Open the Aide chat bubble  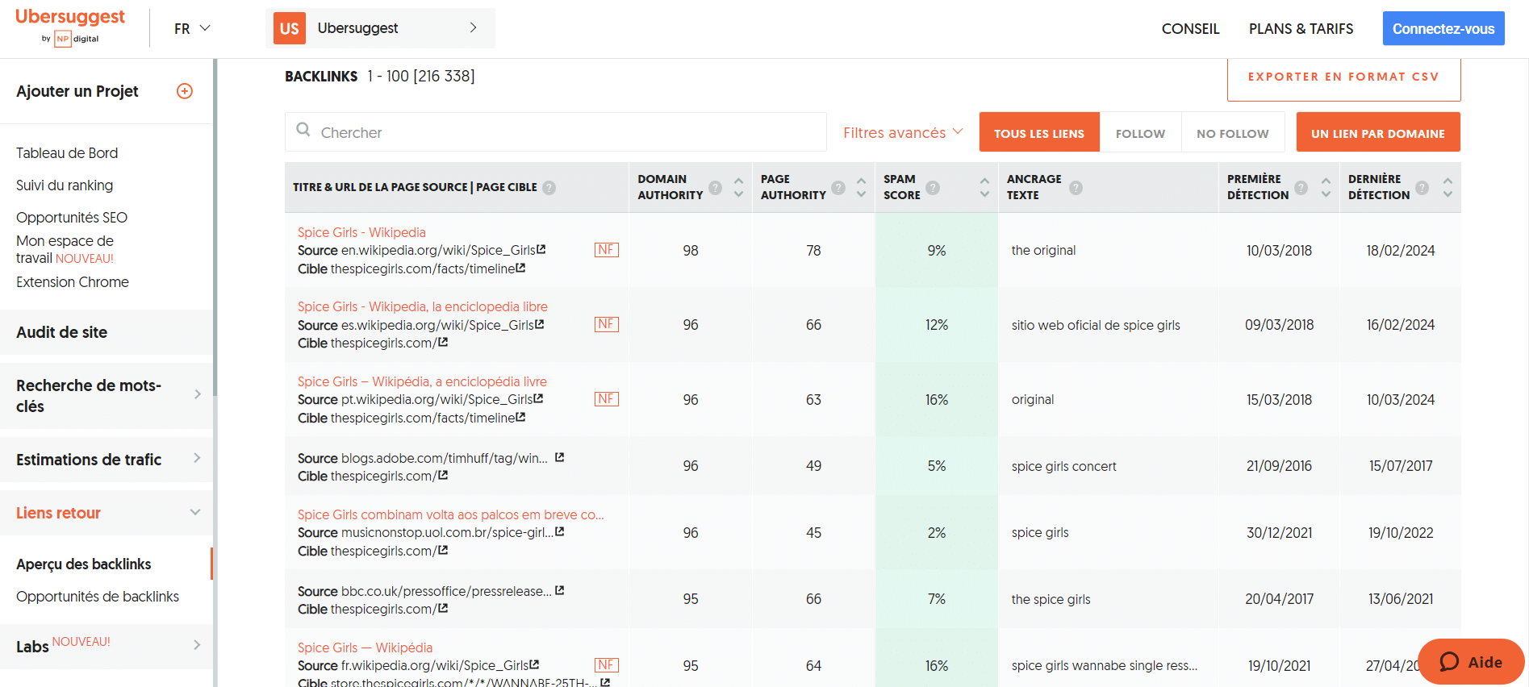[x=1471, y=662]
